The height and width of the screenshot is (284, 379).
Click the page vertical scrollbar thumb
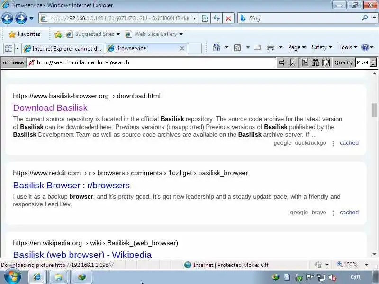[374, 110]
